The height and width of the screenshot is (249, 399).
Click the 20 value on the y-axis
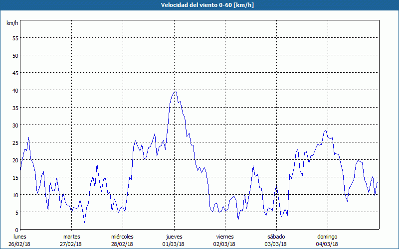(15, 160)
